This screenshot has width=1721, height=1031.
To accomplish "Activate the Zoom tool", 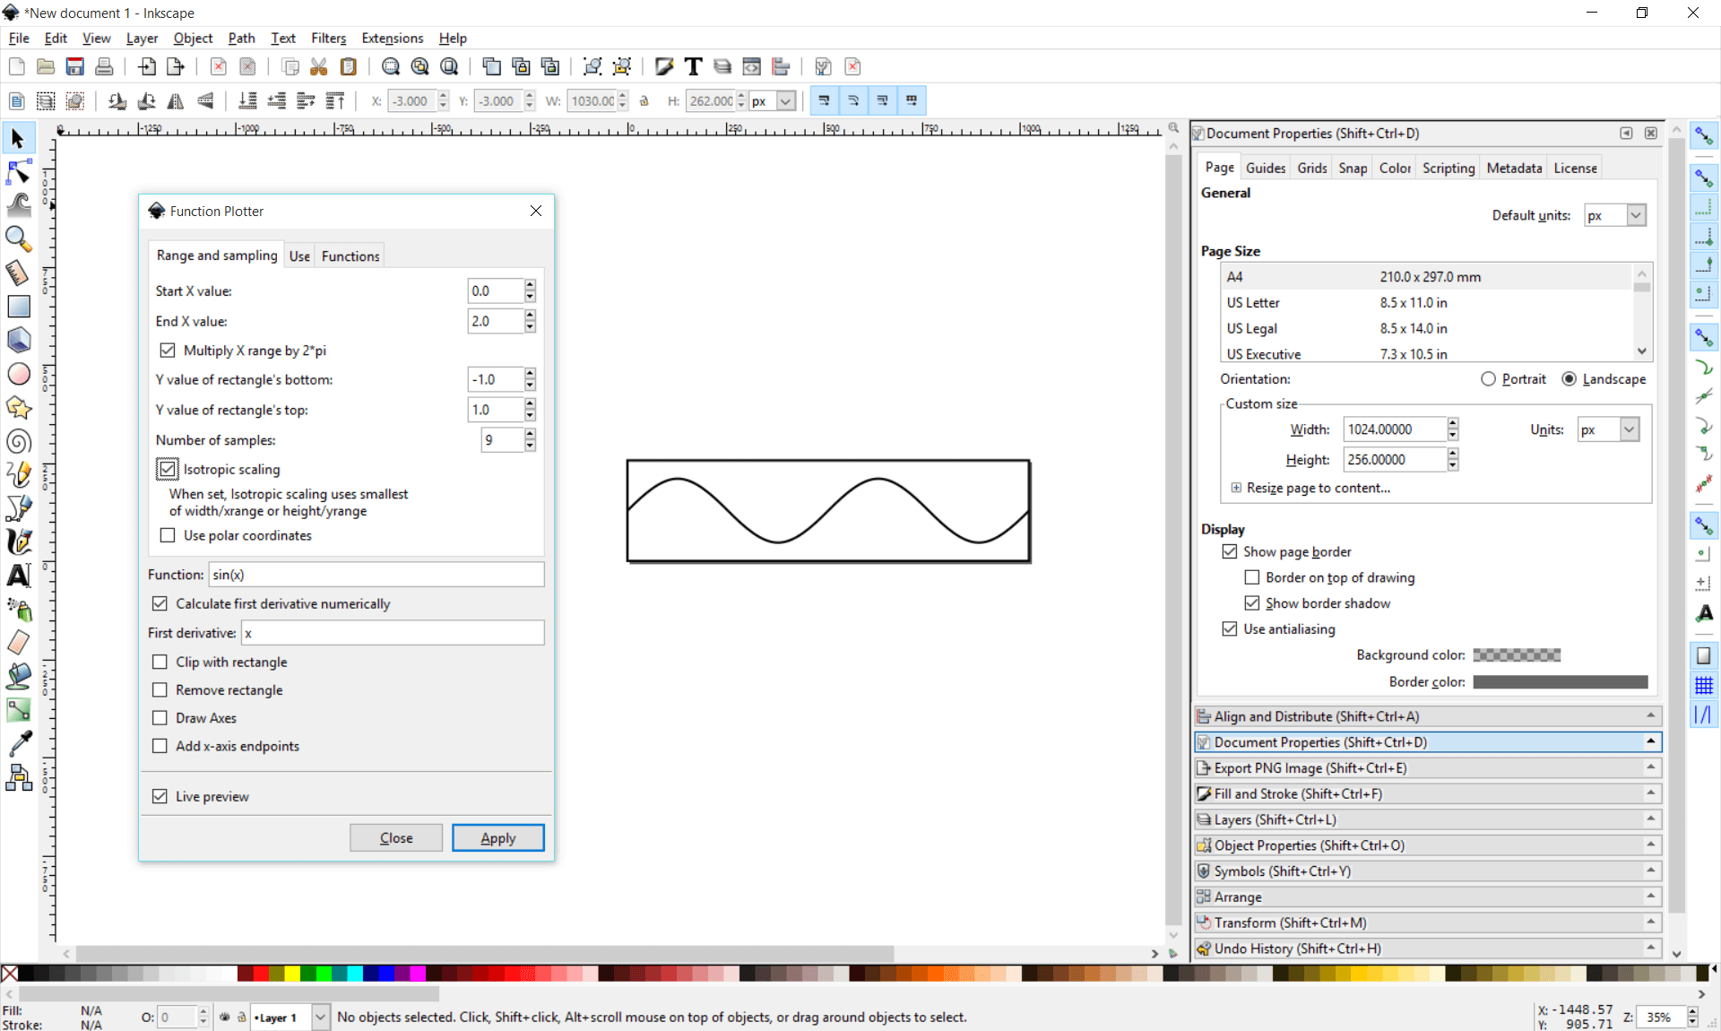I will [18, 238].
